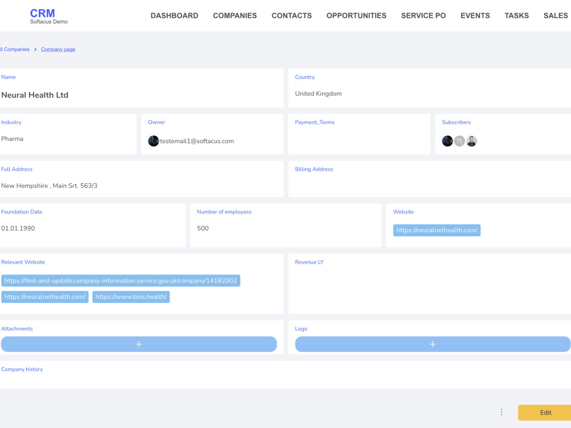The width and height of the screenshot is (571, 428).
Task: Add an attachment with the plus bar
Action: coord(139,344)
